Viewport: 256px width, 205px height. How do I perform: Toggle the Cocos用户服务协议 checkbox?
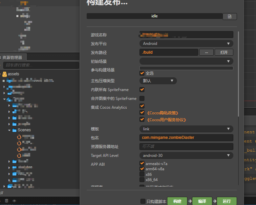pyautogui.click(x=142, y=120)
